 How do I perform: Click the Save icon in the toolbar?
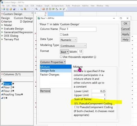click(x=14, y=9)
